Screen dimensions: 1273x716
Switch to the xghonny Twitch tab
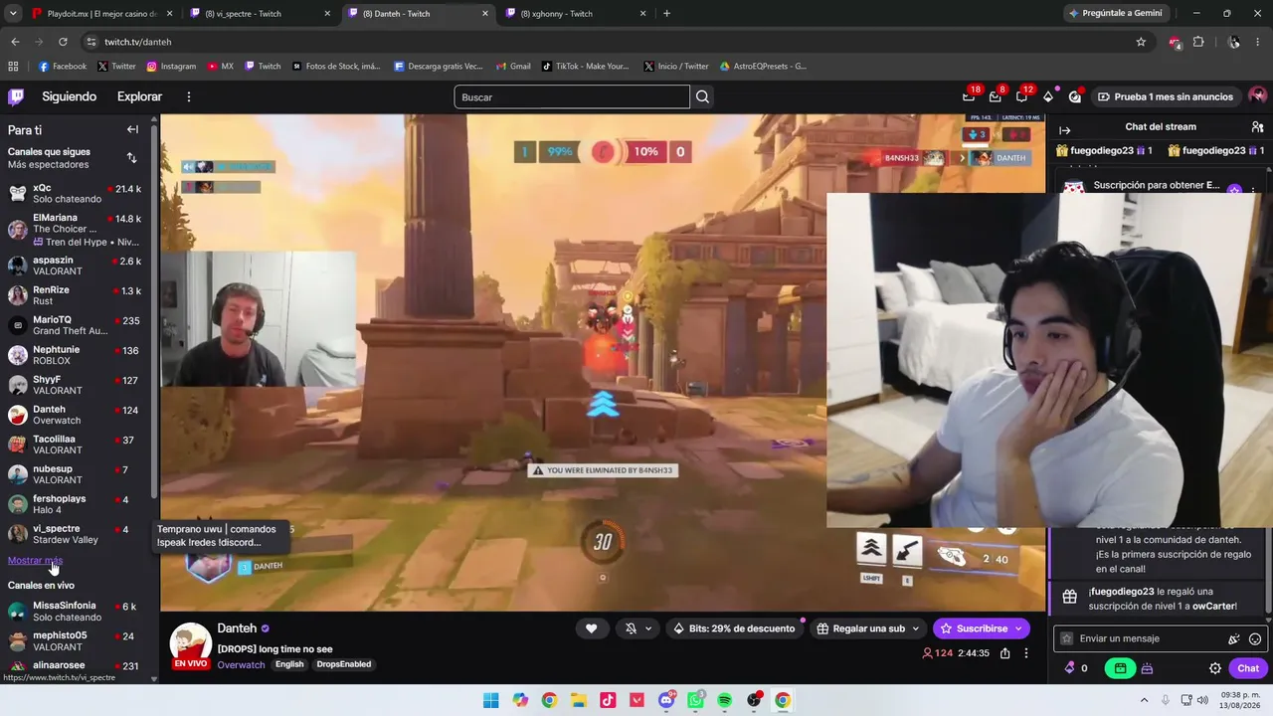pos(576,14)
